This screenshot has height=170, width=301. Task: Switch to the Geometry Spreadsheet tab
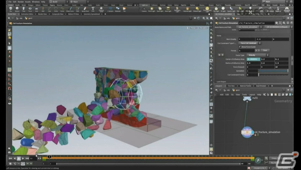92,14
